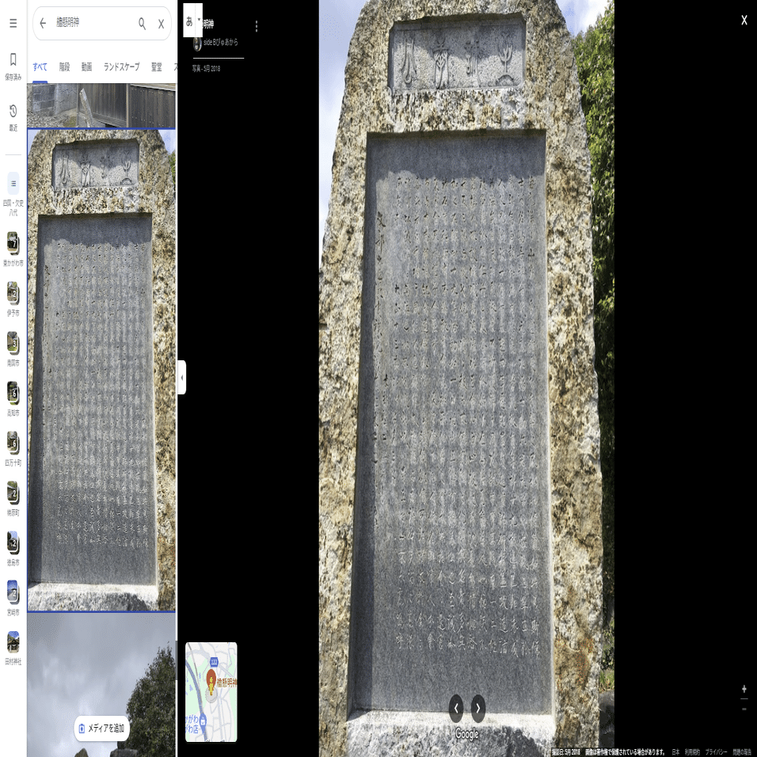
Task: Click the メディアを追加 button
Action: point(102,728)
